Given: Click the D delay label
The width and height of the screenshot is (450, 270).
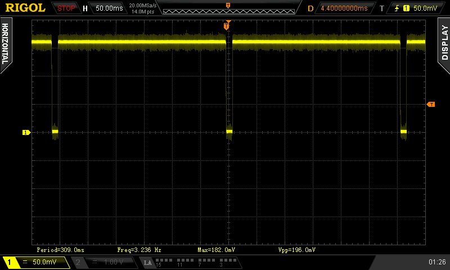Looking at the screenshot, I should coord(310,8).
